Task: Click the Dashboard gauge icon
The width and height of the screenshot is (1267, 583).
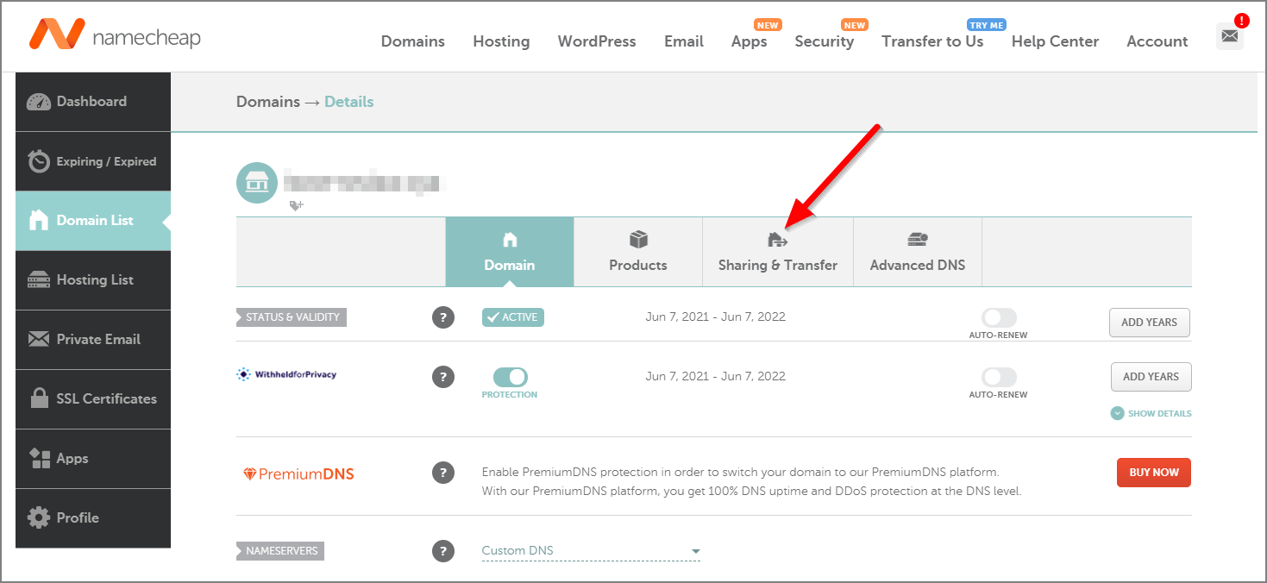Action: click(39, 102)
